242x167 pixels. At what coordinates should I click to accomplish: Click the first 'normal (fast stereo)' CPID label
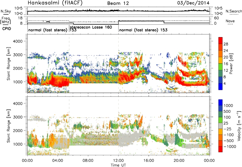(48, 30)
